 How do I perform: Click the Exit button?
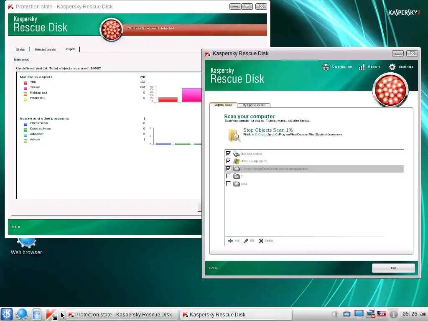point(393,268)
